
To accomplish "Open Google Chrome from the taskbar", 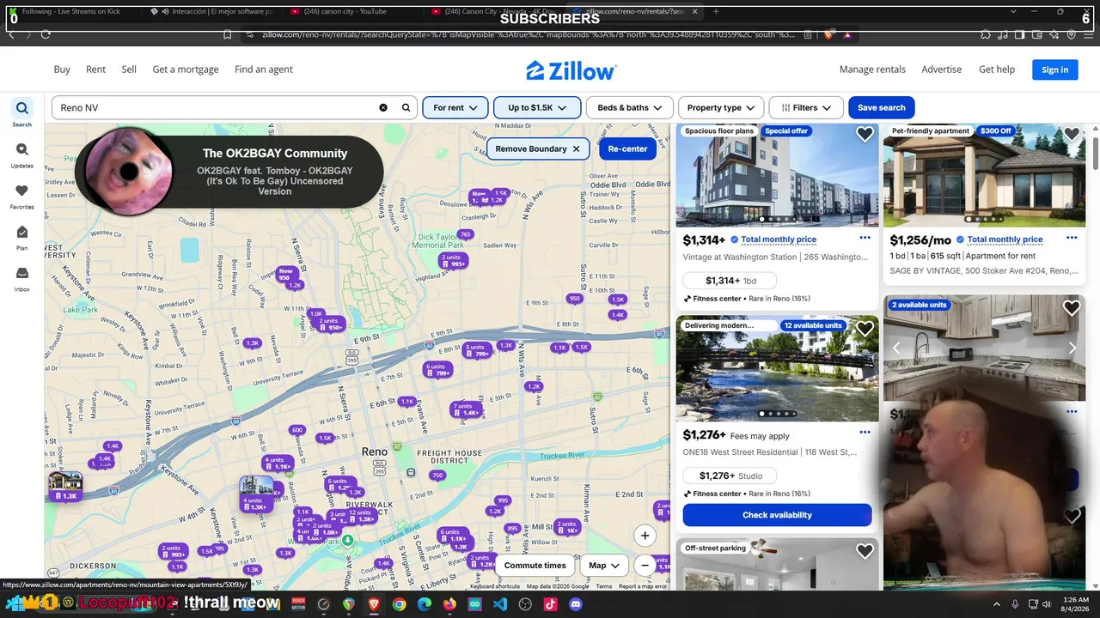I will (399, 604).
